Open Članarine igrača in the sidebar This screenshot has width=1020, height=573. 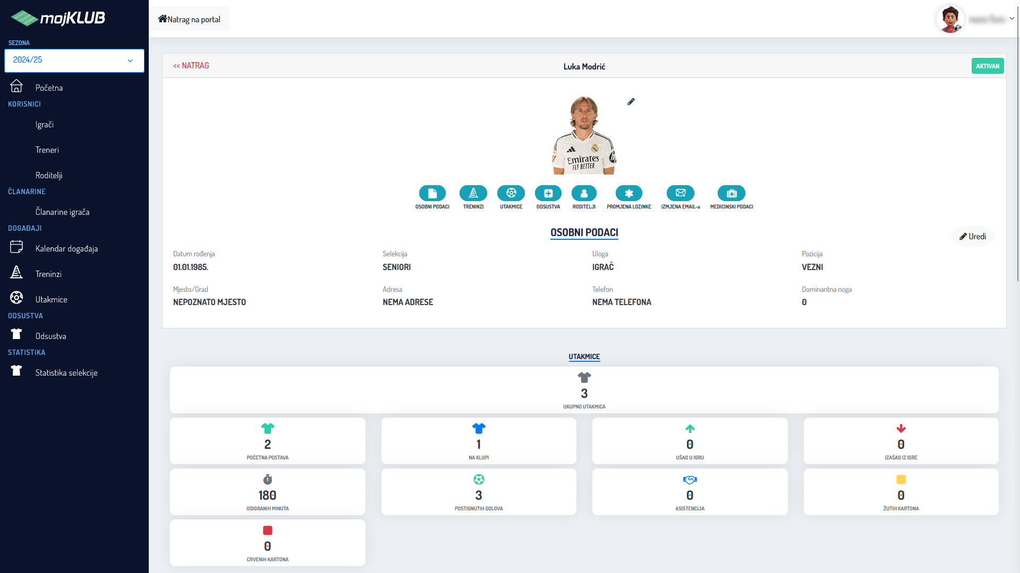62,212
